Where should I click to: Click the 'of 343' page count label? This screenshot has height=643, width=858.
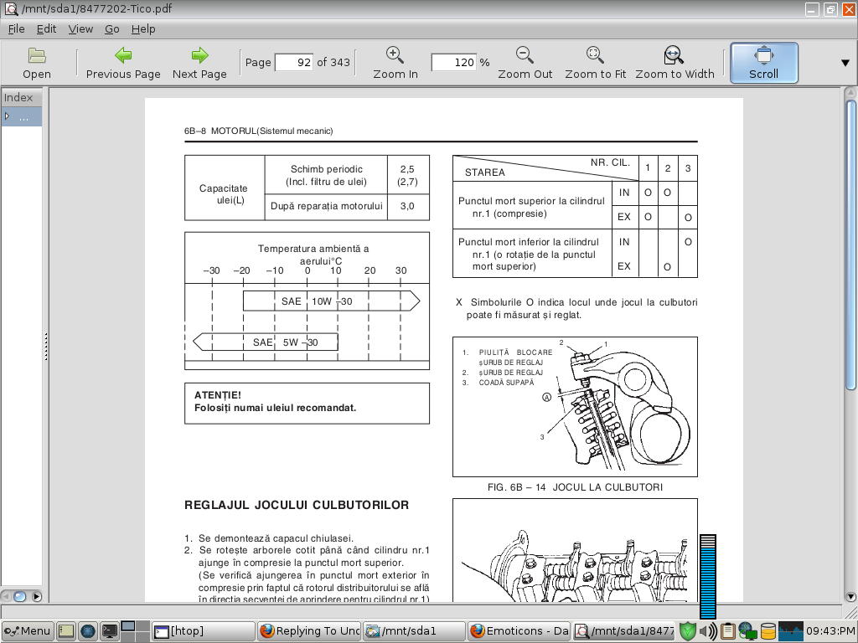(x=333, y=62)
